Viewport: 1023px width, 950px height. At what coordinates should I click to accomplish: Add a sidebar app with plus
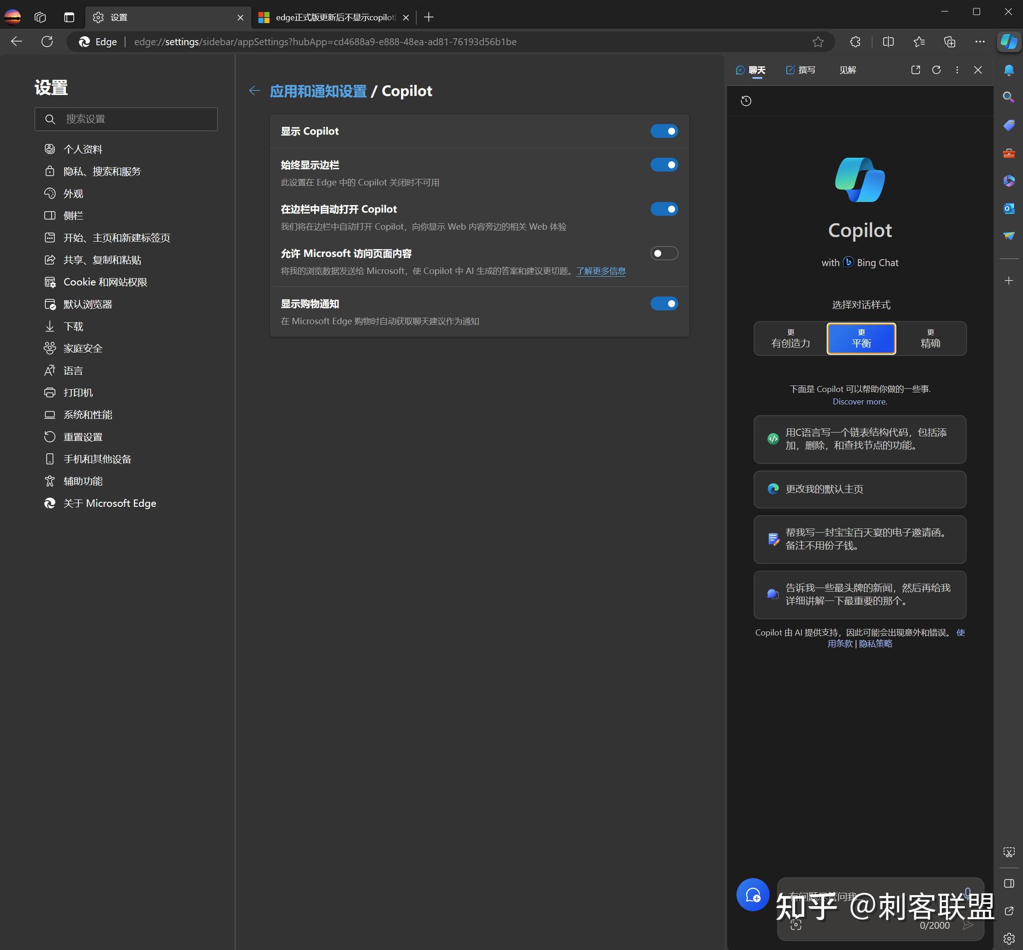[1009, 281]
